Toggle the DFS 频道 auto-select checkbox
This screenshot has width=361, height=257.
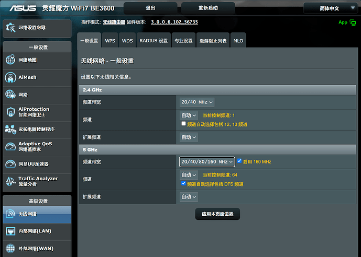pyautogui.click(x=183, y=184)
